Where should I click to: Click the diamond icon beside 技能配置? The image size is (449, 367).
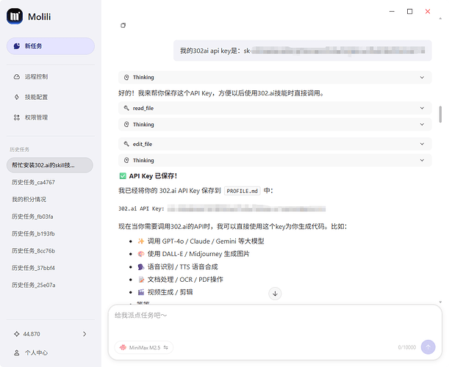17,98
